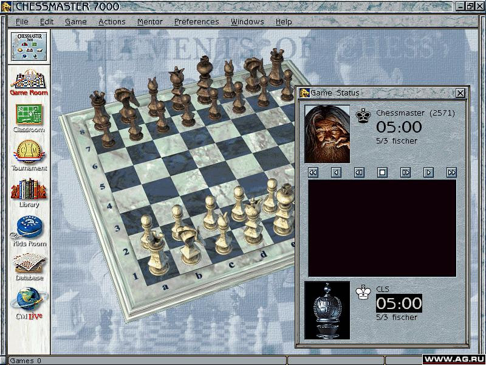Screen dimensions: 486x365
Task: Open the Windows menu
Action: point(247,22)
